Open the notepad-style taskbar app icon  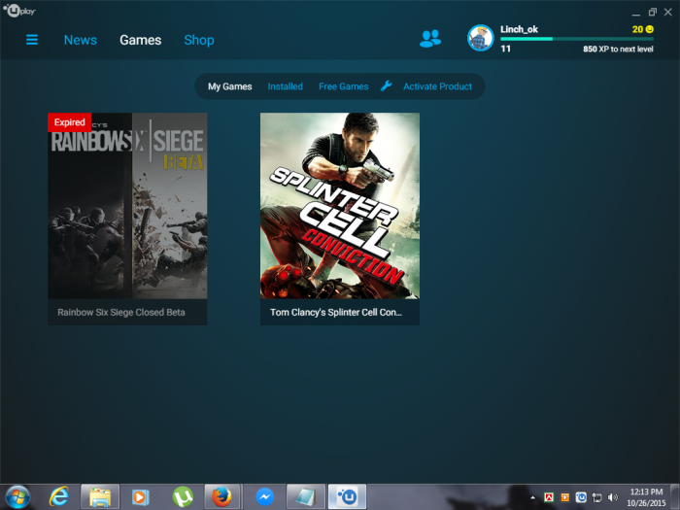(x=306, y=497)
